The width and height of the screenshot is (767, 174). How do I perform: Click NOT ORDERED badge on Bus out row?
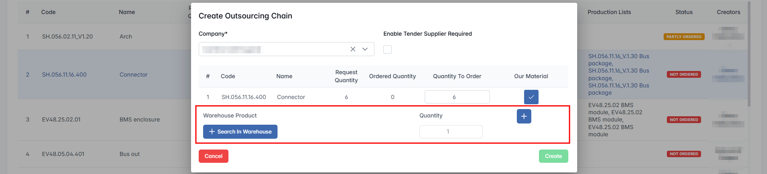point(683,154)
